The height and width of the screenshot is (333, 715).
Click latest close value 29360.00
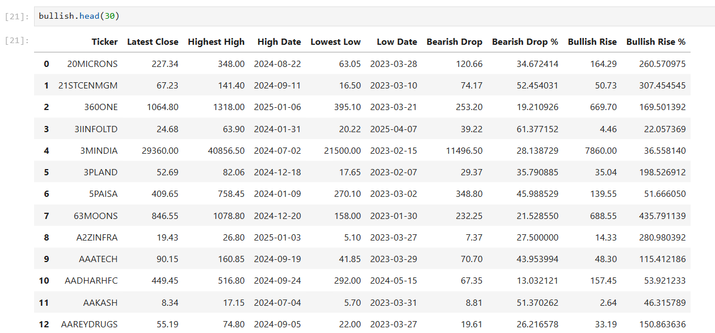tap(160, 151)
